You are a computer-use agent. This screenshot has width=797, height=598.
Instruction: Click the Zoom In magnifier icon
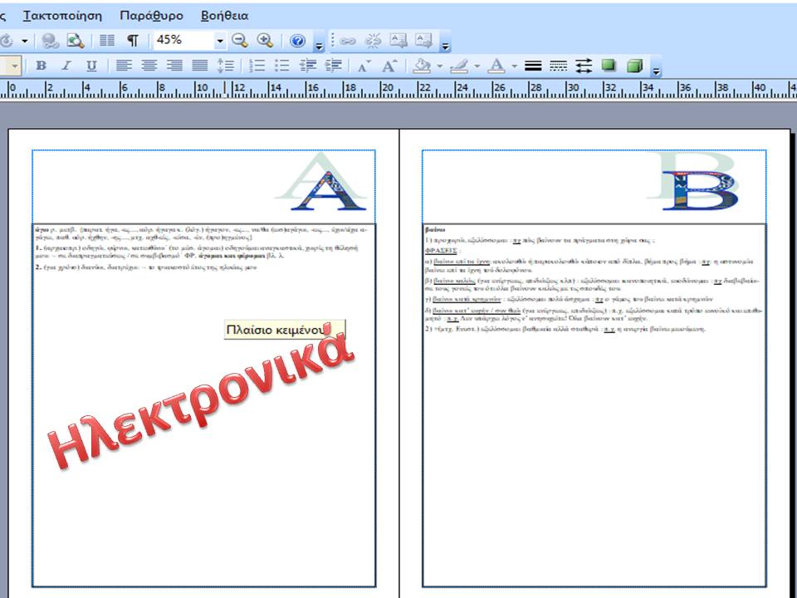(265, 41)
